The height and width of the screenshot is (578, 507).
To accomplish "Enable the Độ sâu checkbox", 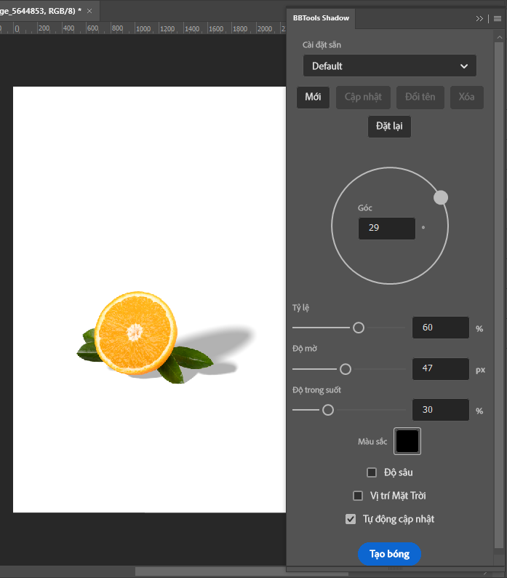I will tap(372, 472).
